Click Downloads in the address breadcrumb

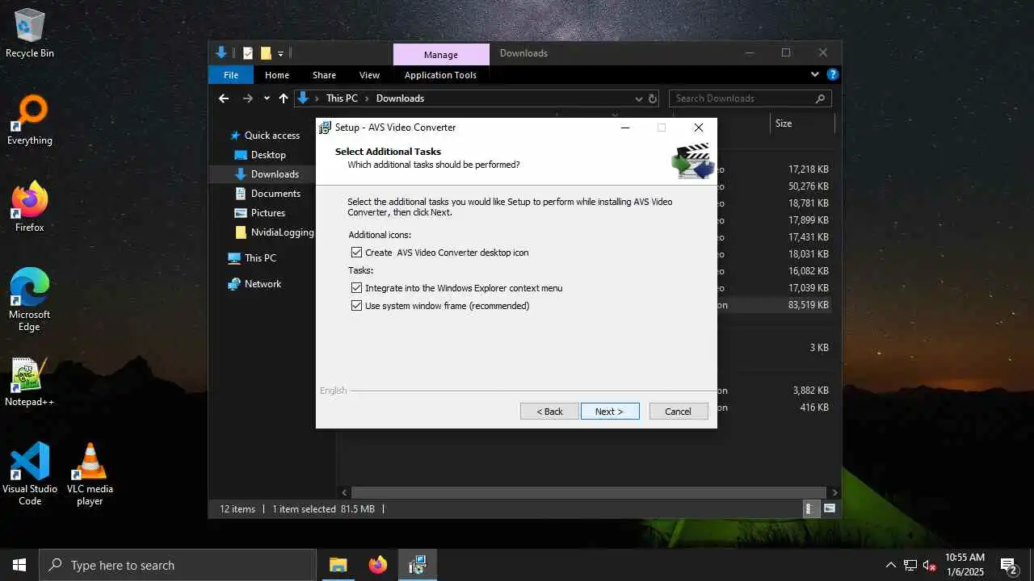[x=400, y=98]
